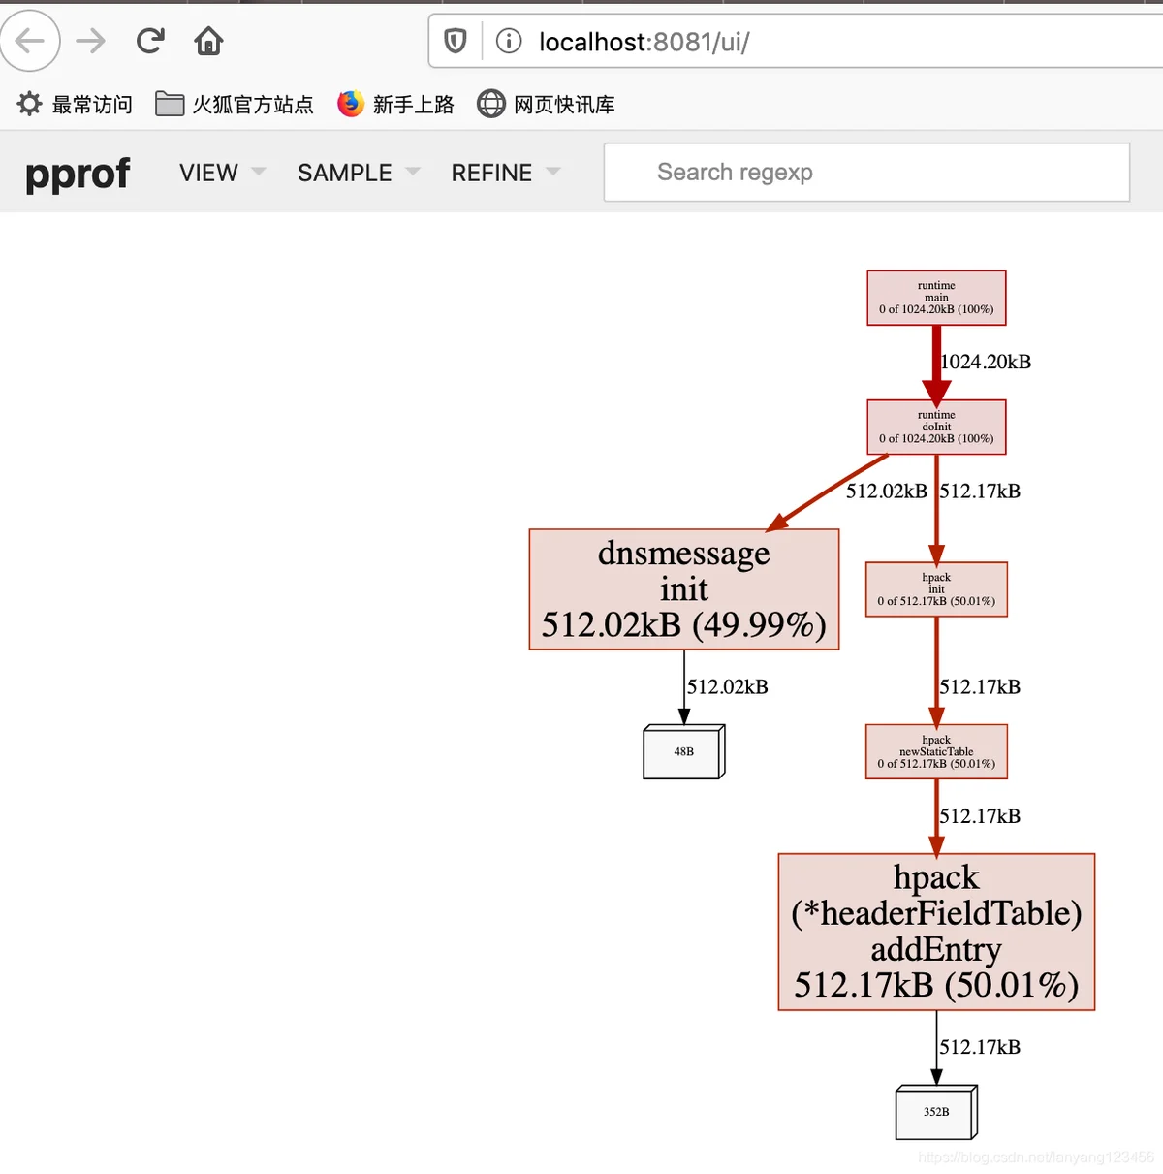Screen dimensions: 1163x1174
Task: Click the browser forward arrow button
Action: [x=90, y=41]
